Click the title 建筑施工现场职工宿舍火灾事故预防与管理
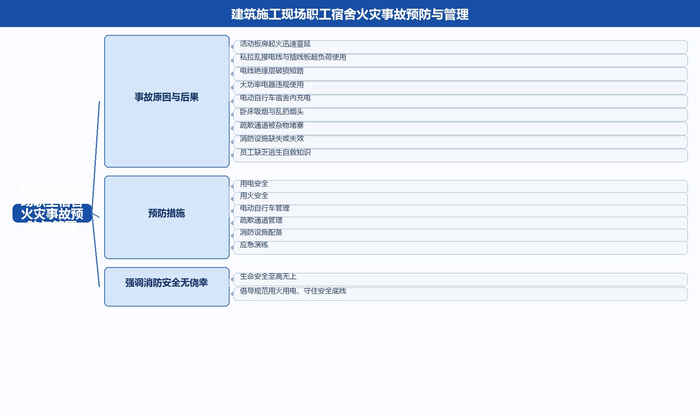Screen dimensions: 700x416 pyautogui.click(x=350, y=14)
